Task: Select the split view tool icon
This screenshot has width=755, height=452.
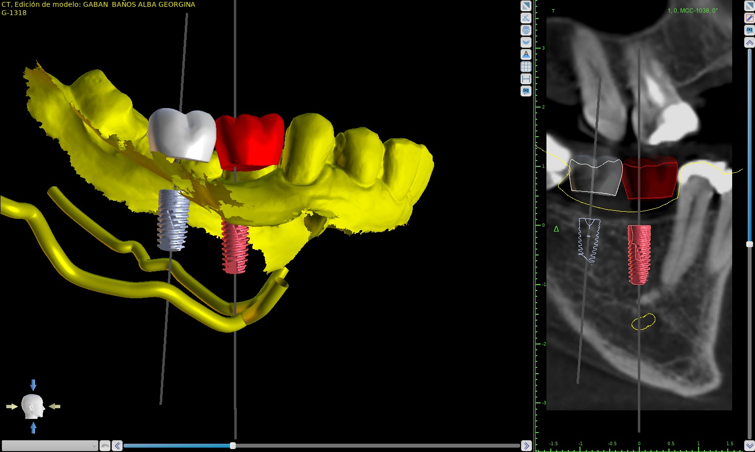Action: coord(526,5)
